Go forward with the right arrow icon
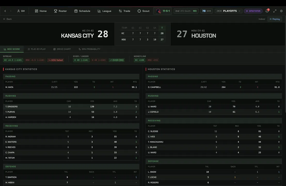286x186 pixels. click(x=11, y=11)
